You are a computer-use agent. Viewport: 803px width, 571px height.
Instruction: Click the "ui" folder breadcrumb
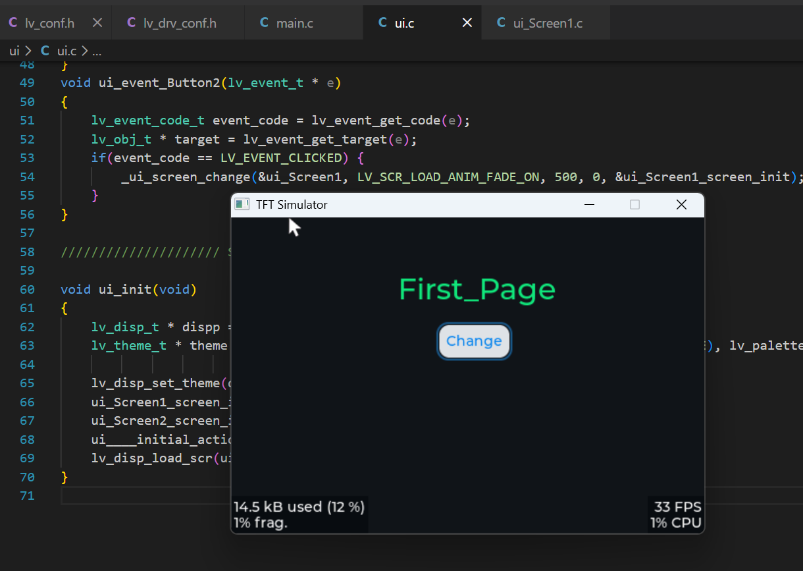pyautogui.click(x=14, y=51)
